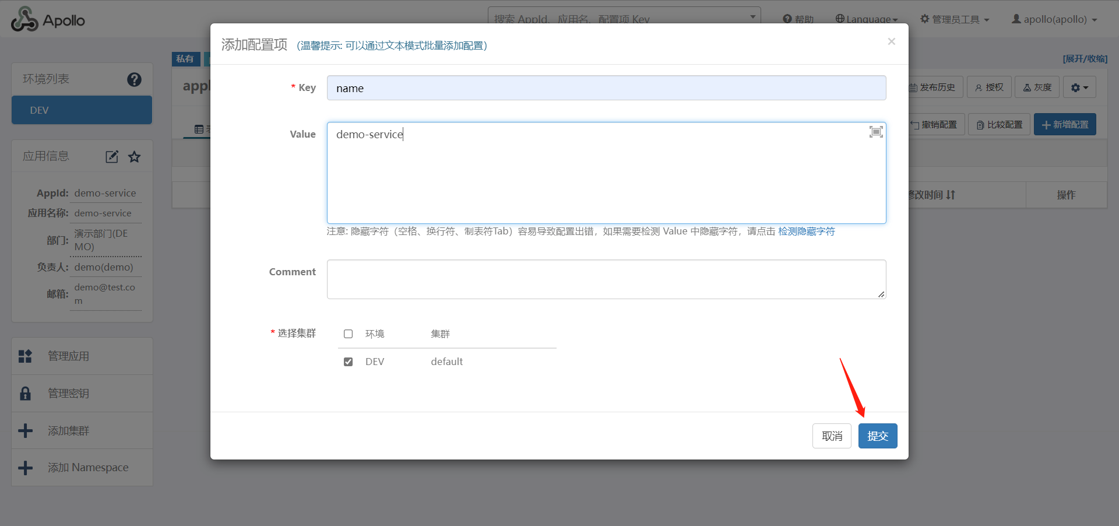The width and height of the screenshot is (1119, 526).
Task: Click the Apollo logo icon
Action: coord(24,20)
